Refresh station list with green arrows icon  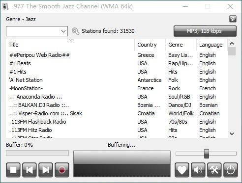click(x=233, y=19)
